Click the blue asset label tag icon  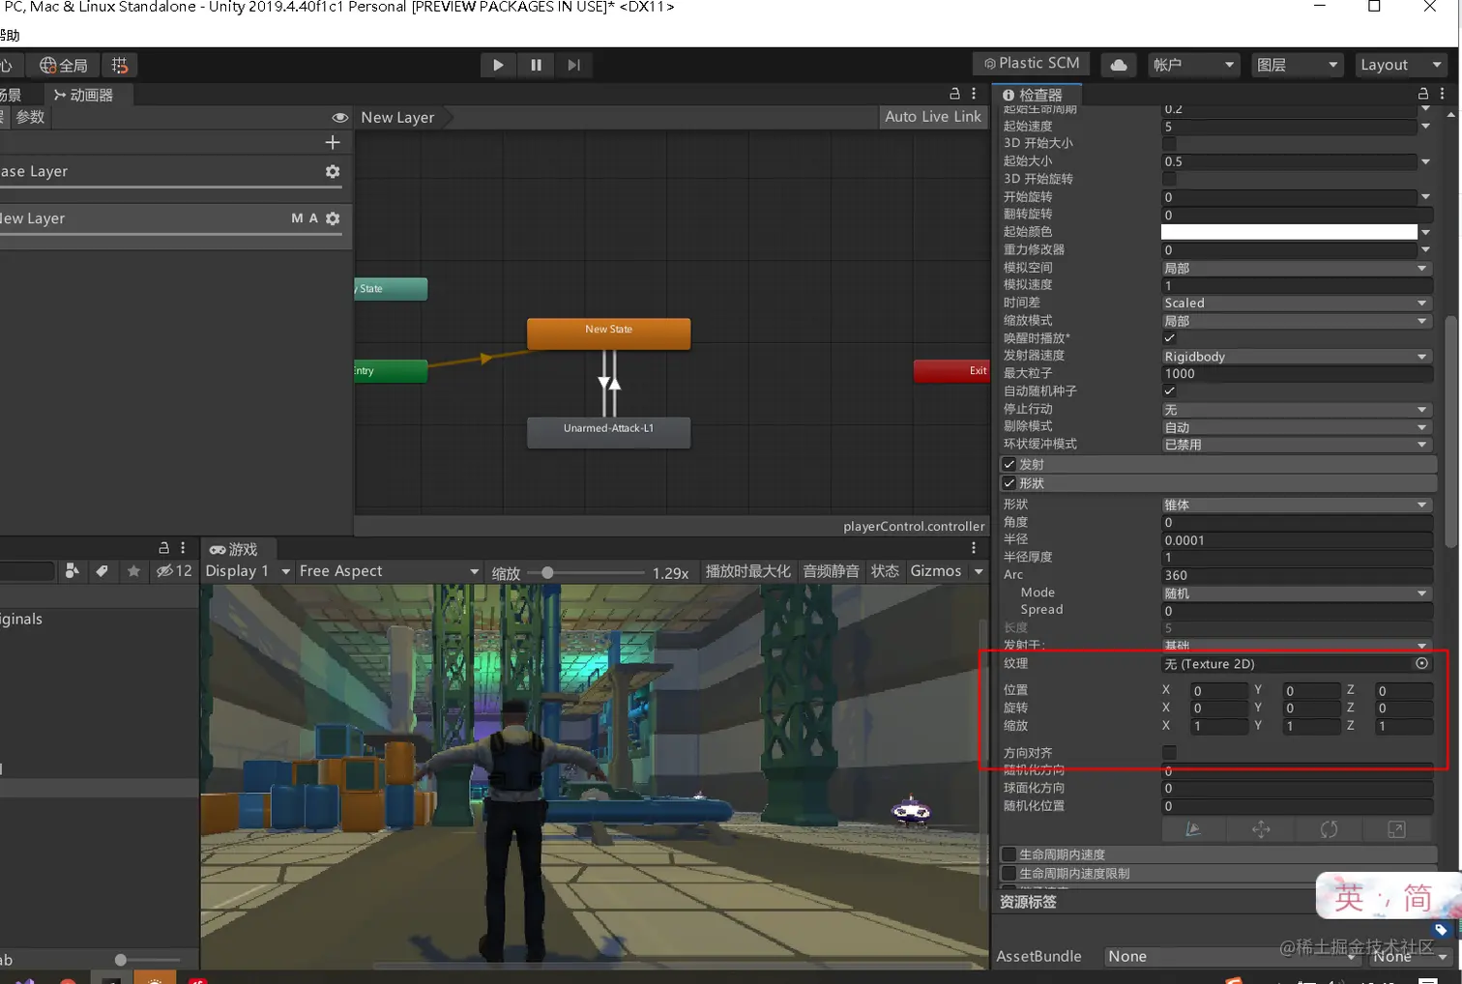(1441, 930)
